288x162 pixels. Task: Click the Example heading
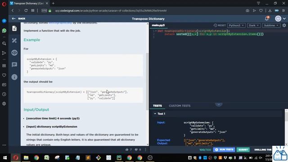point(32,40)
